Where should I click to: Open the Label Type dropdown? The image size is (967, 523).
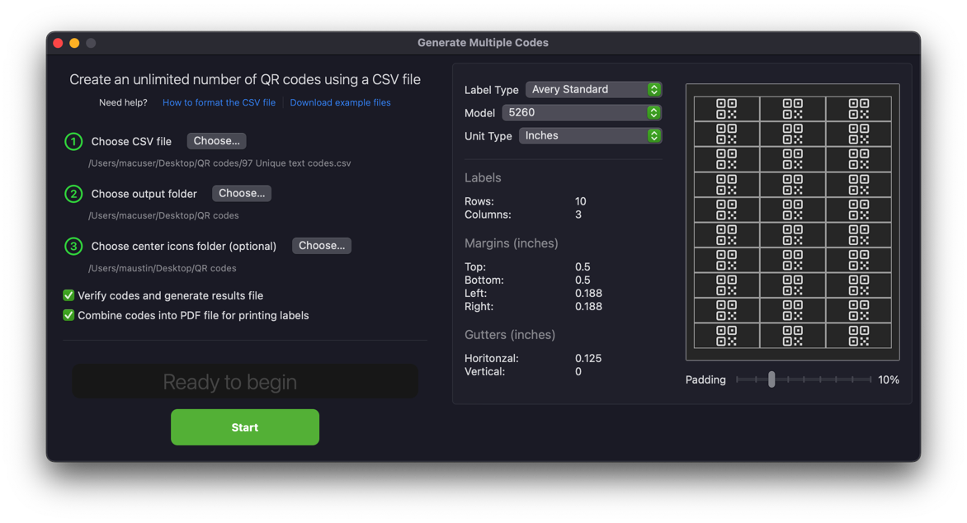(x=593, y=89)
